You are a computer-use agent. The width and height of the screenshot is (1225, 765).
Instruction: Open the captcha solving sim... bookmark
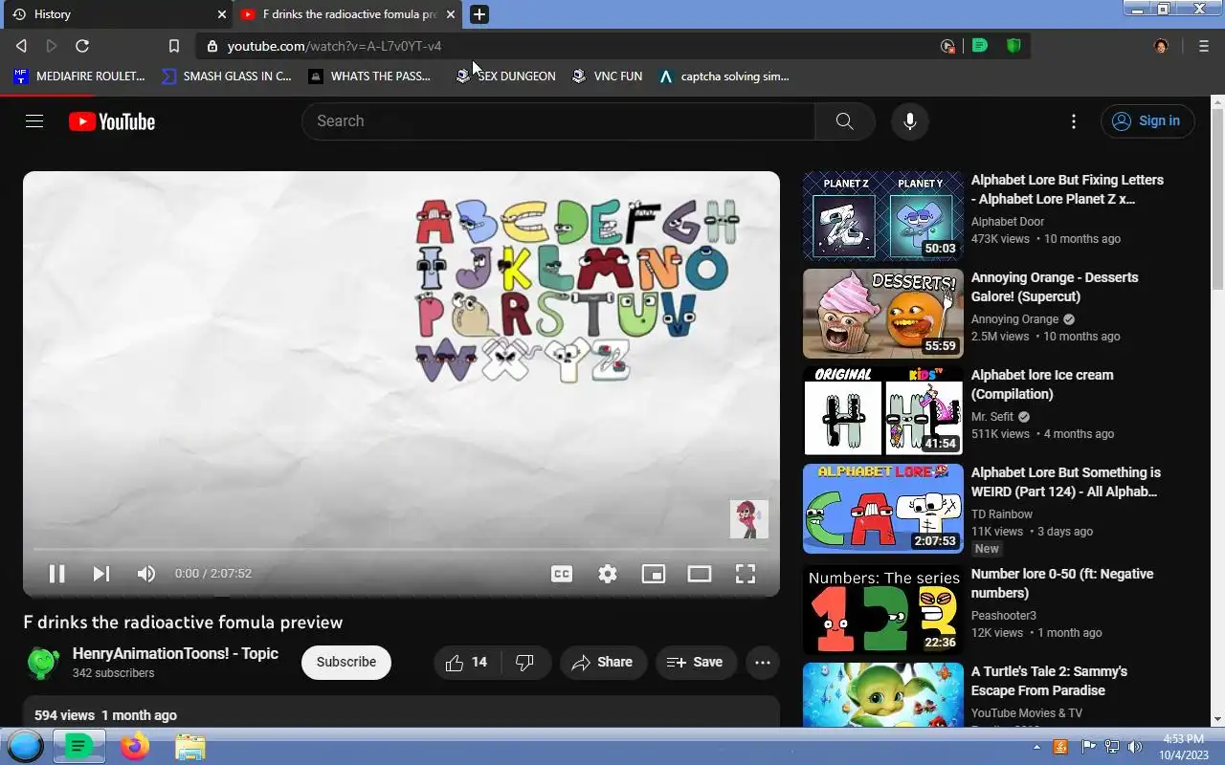point(724,76)
